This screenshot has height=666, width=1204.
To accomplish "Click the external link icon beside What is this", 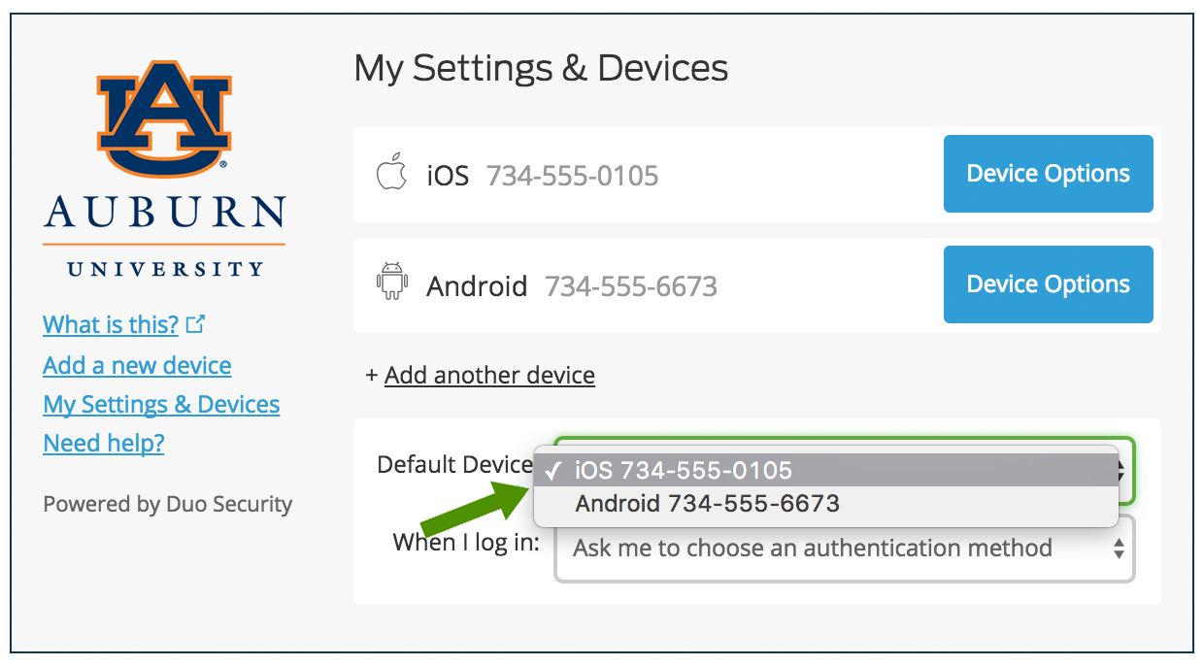I will (x=196, y=324).
